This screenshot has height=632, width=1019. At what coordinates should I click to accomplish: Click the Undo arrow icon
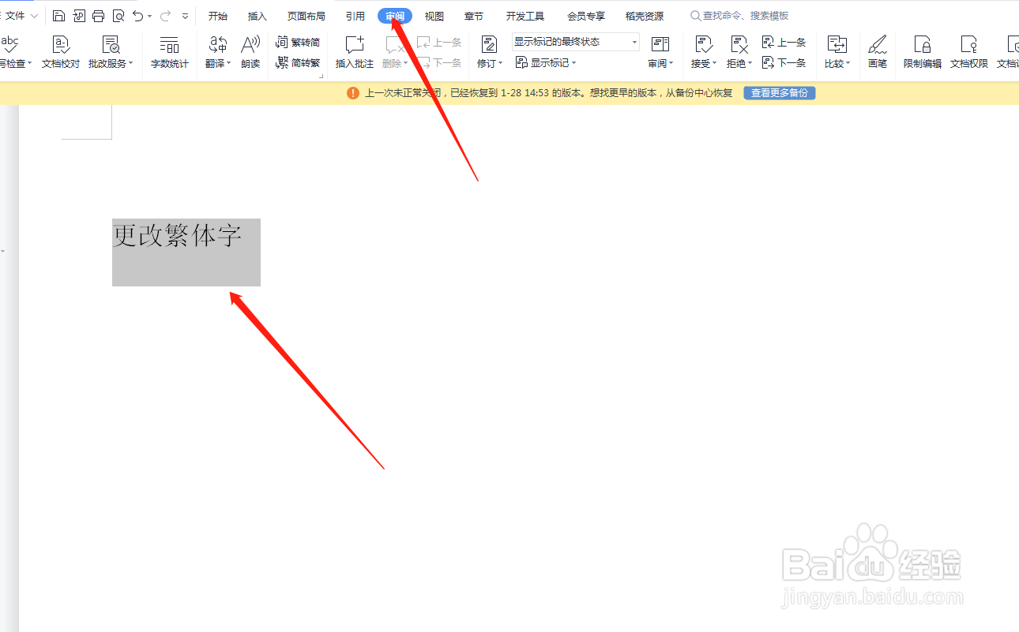(x=138, y=16)
